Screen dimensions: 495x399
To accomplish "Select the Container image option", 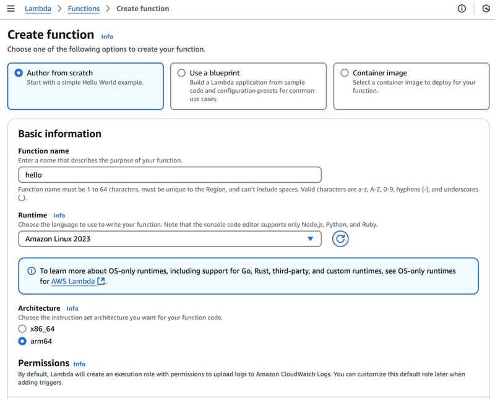I will click(345, 73).
